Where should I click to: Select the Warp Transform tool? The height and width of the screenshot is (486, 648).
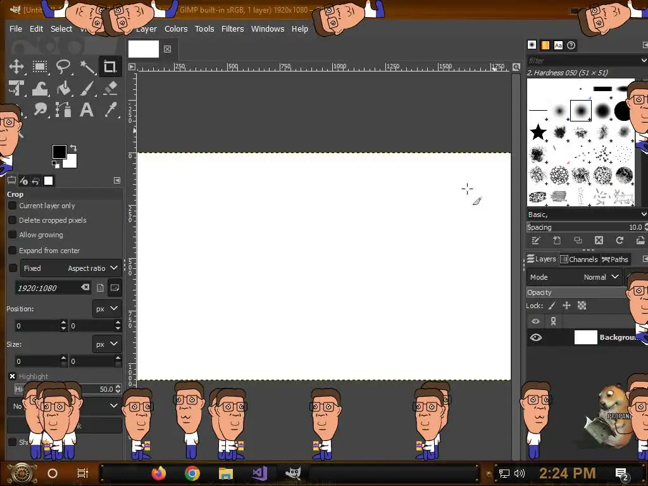[40, 89]
